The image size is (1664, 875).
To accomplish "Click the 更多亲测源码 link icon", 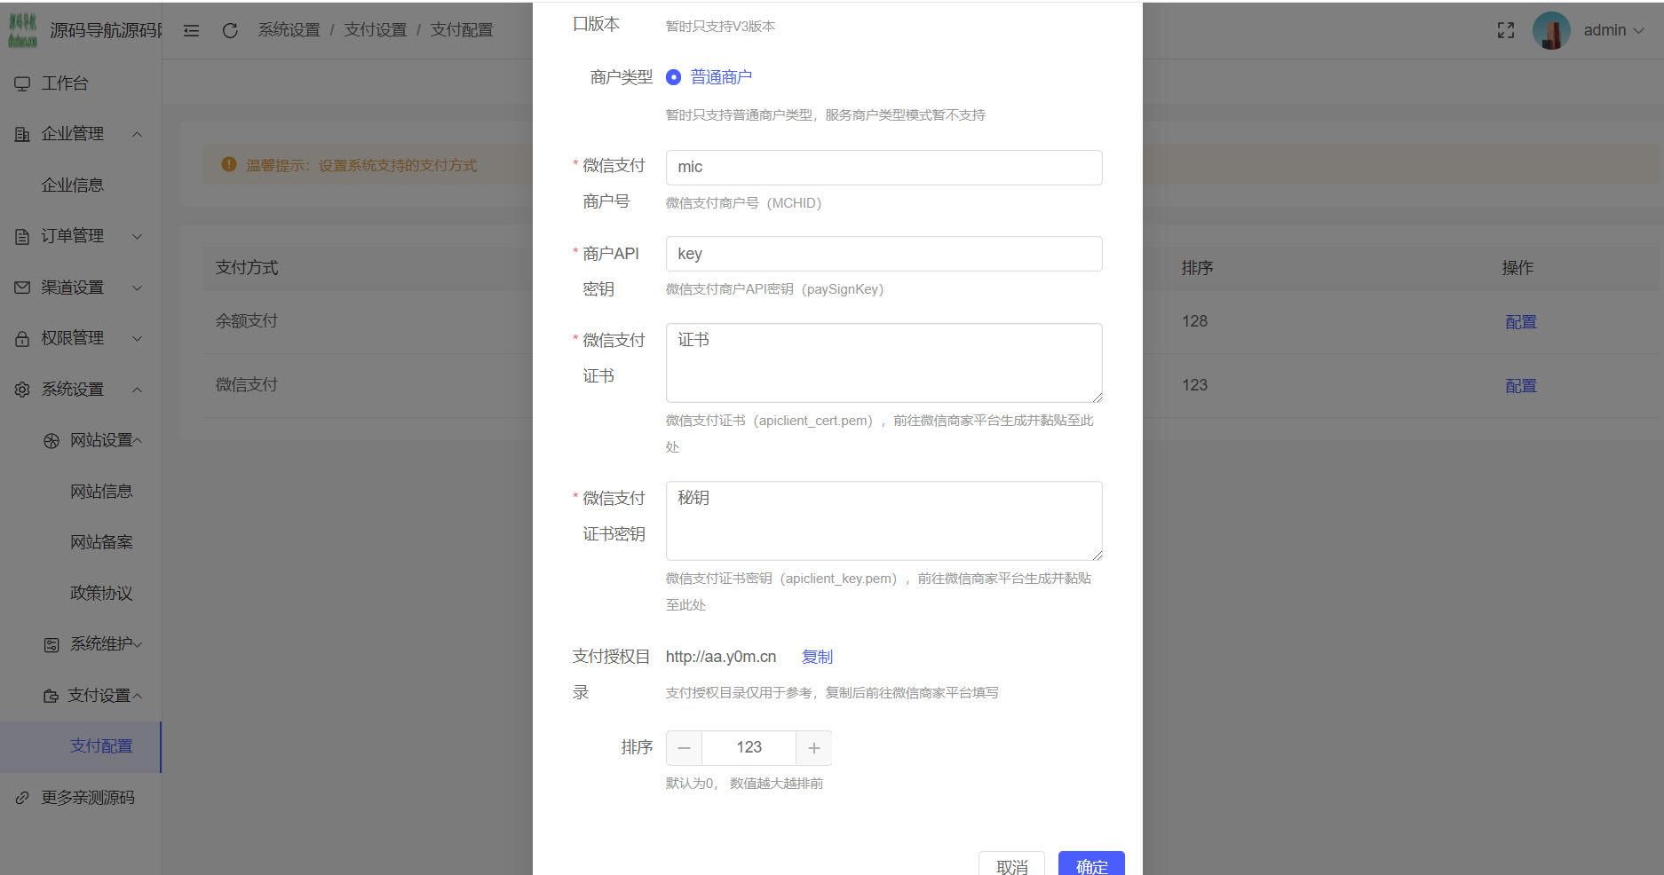I will point(22,798).
